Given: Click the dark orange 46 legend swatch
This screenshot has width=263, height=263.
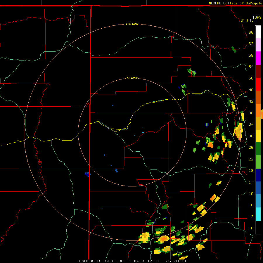Looking at the screenshot, I should (258, 97).
